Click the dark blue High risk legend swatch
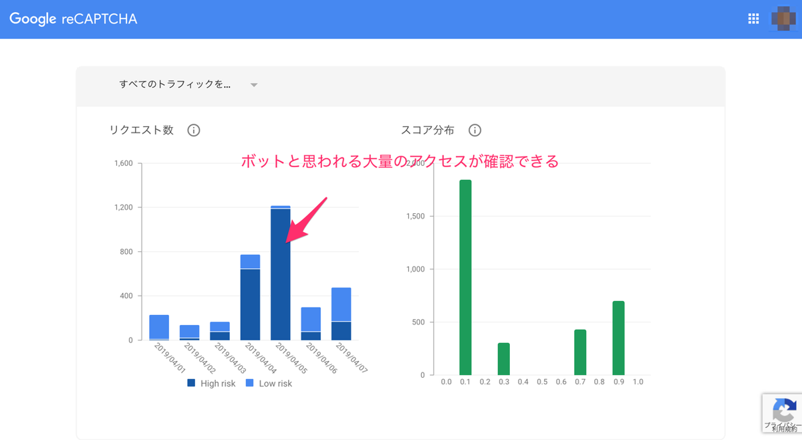This screenshot has width=802, height=440. tap(192, 382)
